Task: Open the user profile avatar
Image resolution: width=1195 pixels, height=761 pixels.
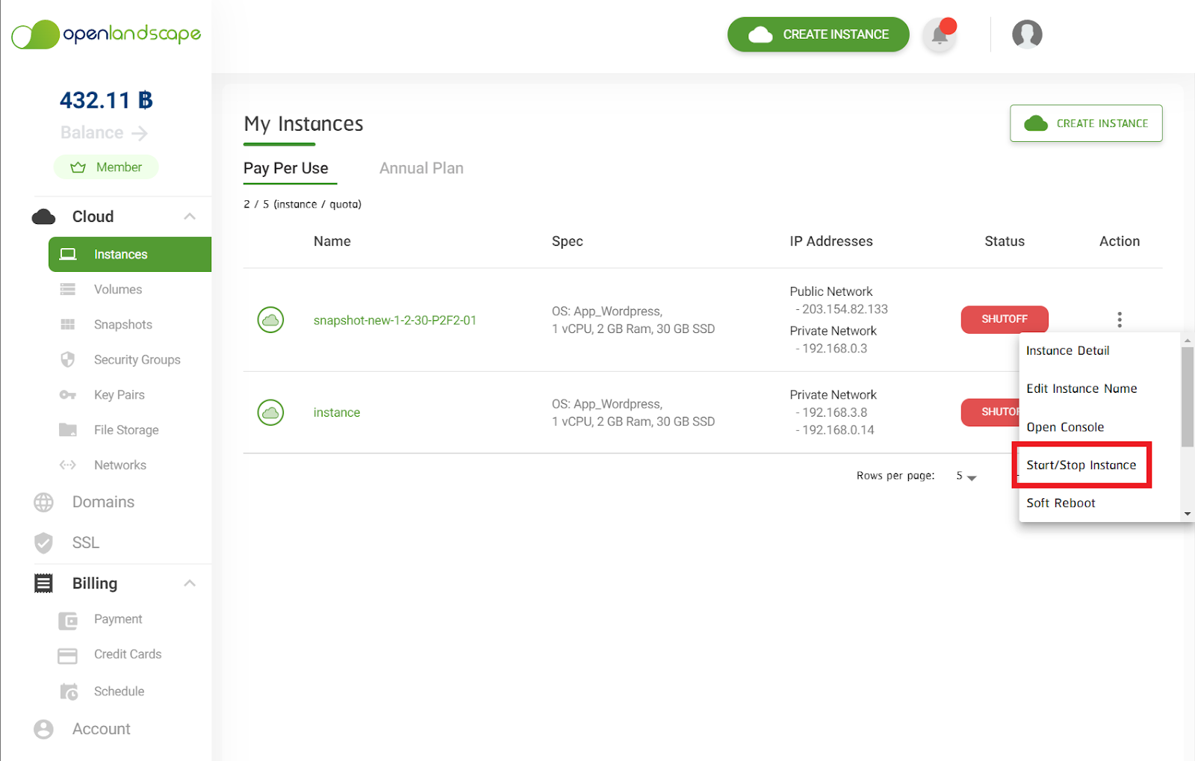Action: click(1027, 34)
